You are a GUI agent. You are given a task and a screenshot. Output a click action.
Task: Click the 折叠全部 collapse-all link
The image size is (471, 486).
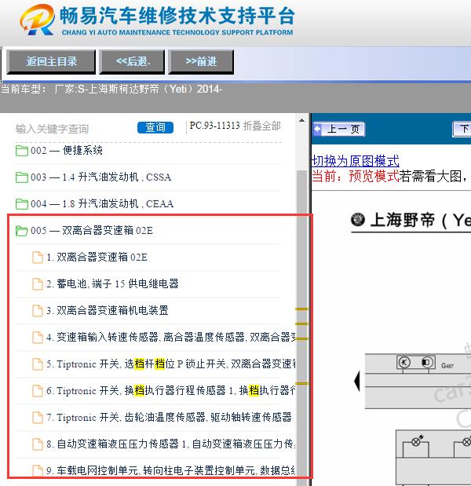pos(262,126)
